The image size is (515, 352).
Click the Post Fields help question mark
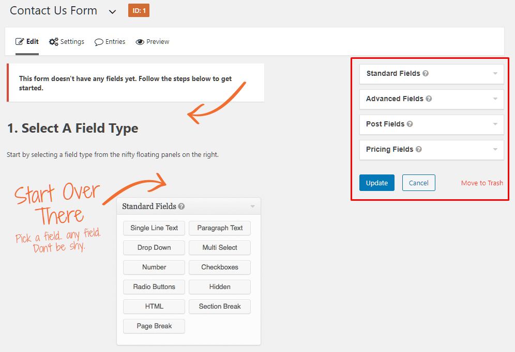[410, 124]
